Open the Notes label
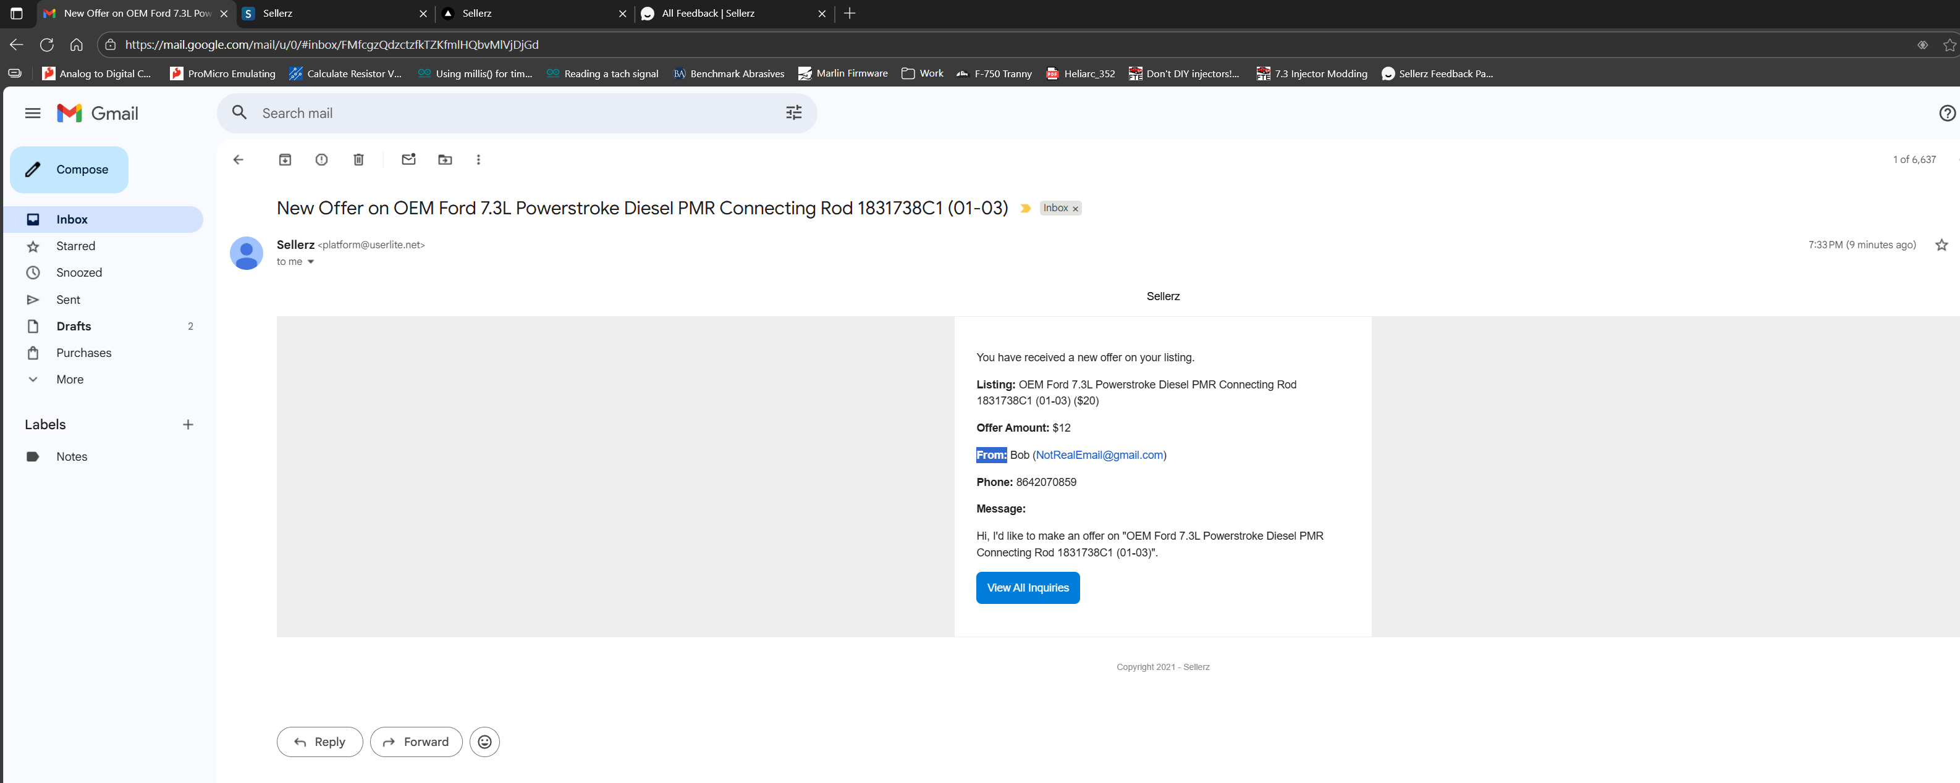 [x=103, y=457]
